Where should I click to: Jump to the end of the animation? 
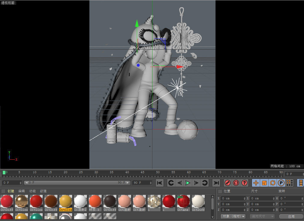pyautogui.click(x=216, y=183)
